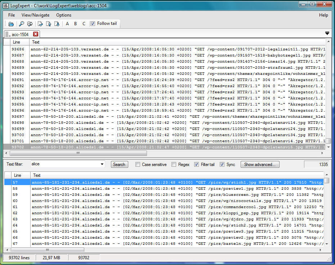Screen dimensions: 335x265
Task: Jump to next bookmark with down-arrow icon
Action: coord(57,24)
